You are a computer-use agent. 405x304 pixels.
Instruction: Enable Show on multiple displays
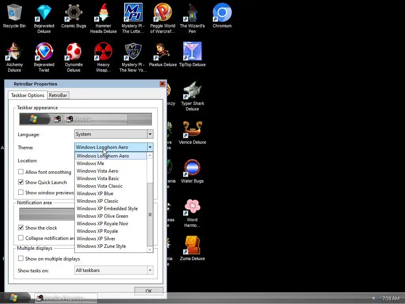21,259
